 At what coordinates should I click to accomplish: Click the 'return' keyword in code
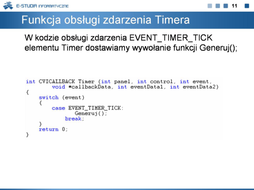49,129
